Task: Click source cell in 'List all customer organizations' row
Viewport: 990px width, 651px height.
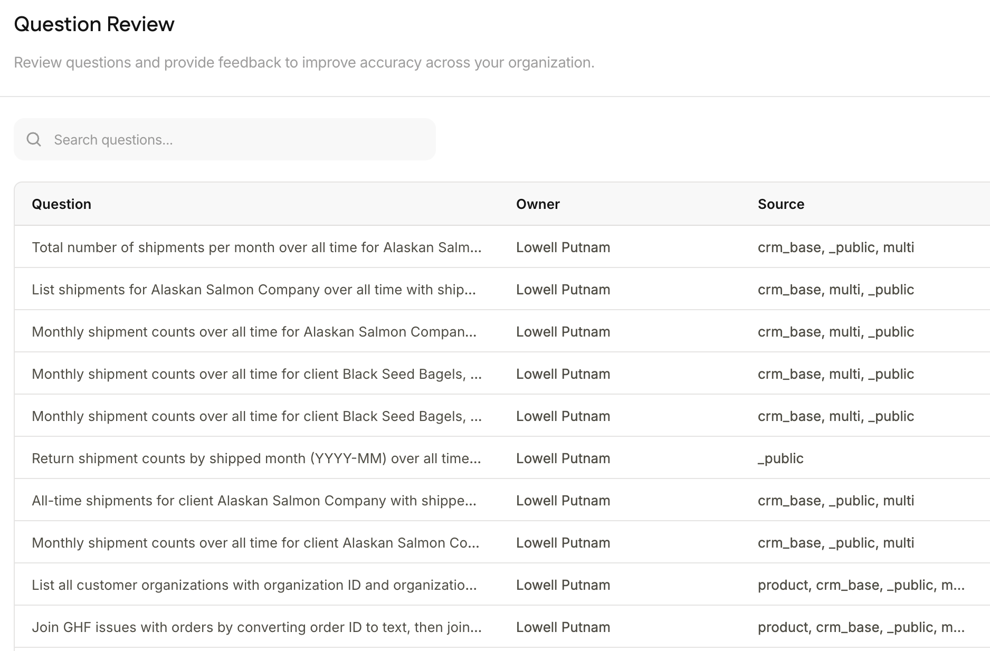Action: pos(861,585)
